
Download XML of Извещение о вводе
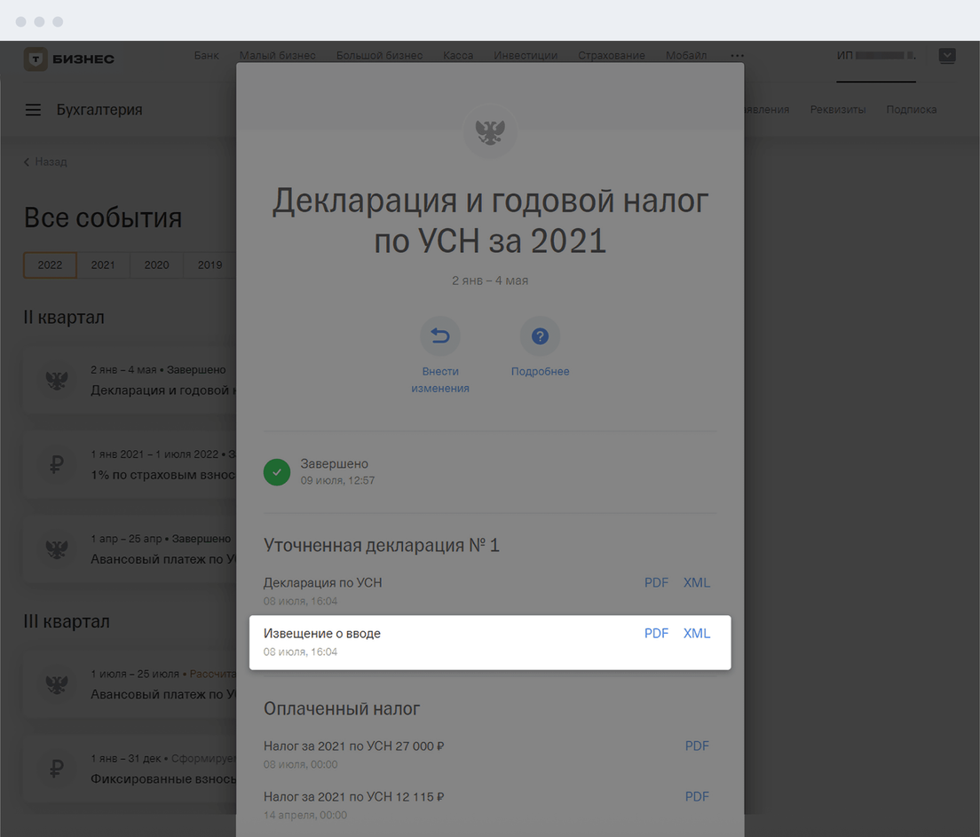[697, 634]
